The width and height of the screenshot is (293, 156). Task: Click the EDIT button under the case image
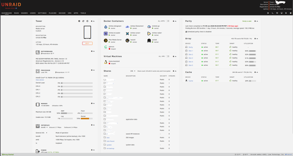point(87,44)
